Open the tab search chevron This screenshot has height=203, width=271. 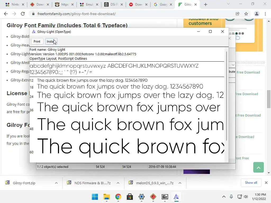(x=228, y=4)
